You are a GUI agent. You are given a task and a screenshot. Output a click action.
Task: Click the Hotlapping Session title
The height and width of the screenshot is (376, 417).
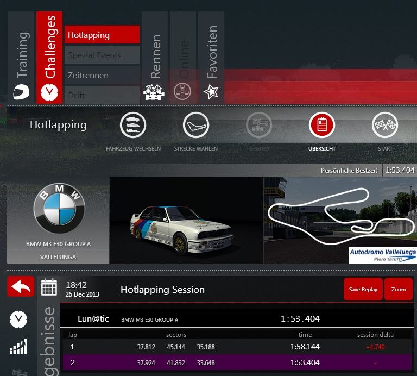(x=162, y=290)
